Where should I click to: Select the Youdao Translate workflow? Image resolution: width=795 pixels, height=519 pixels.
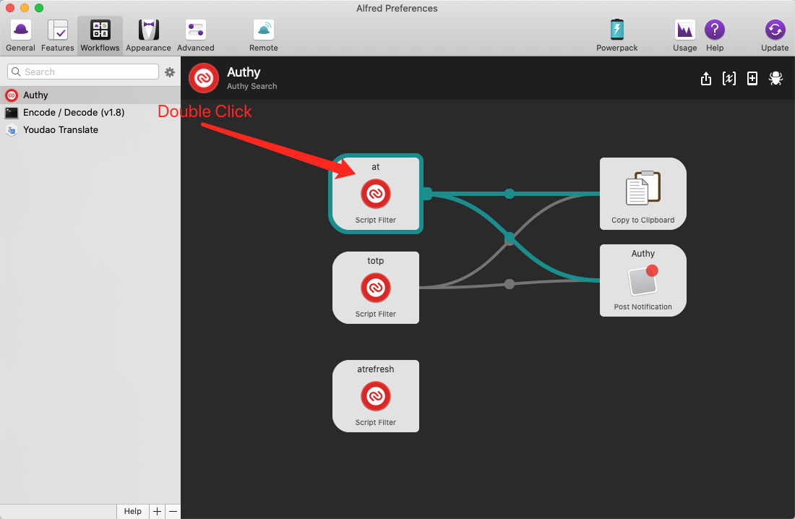90,129
